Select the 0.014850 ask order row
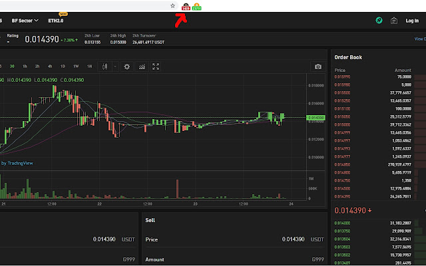 (379, 165)
